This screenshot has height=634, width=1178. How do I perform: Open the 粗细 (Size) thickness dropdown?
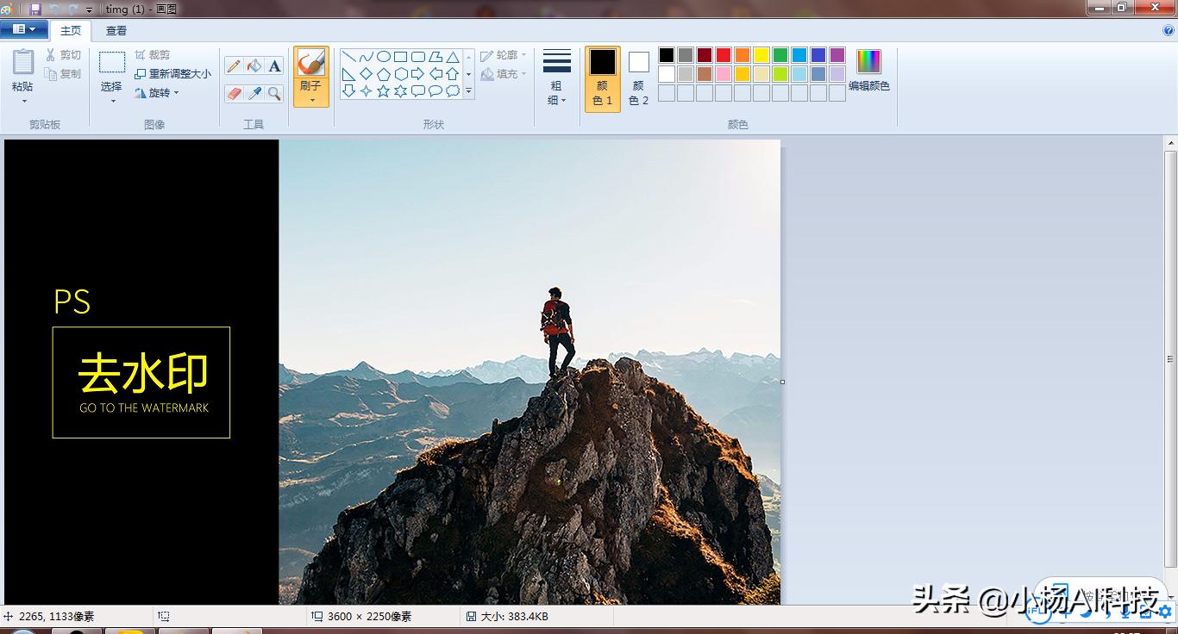point(557,99)
